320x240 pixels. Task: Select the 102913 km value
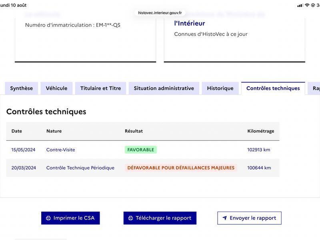pos(258,150)
